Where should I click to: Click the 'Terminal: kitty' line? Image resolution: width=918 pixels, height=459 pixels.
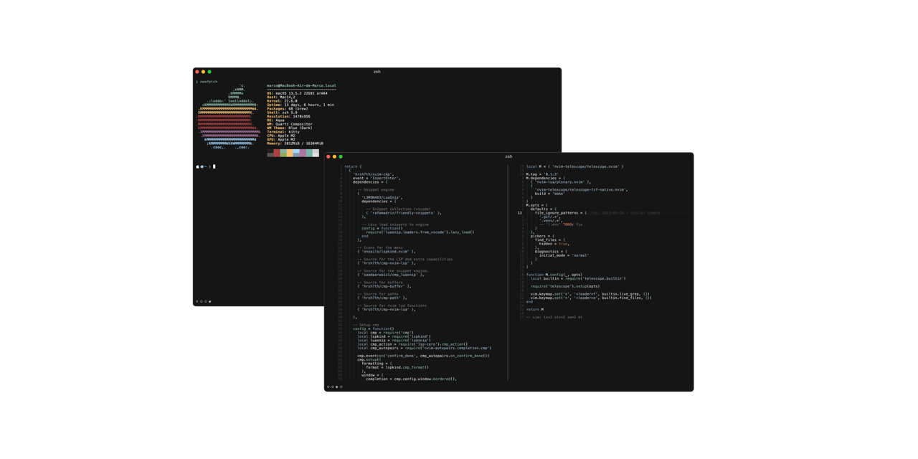click(283, 132)
